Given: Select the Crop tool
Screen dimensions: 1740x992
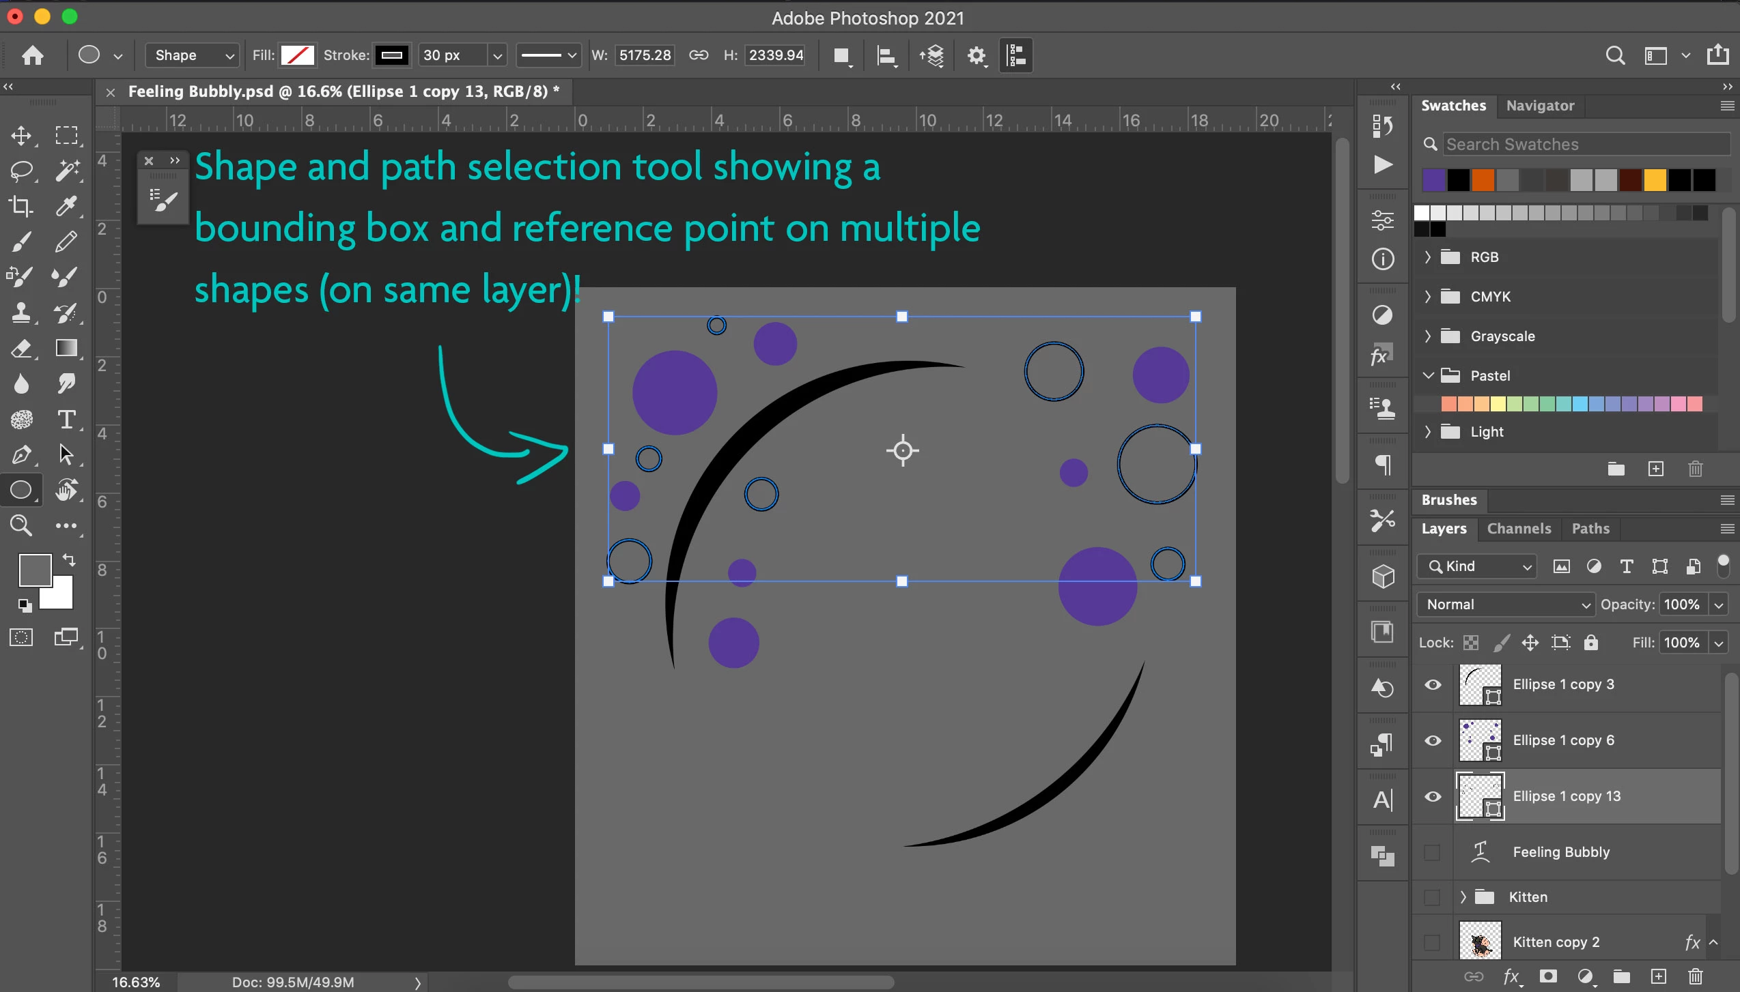Looking at the screenshot, I should point(21,206).
